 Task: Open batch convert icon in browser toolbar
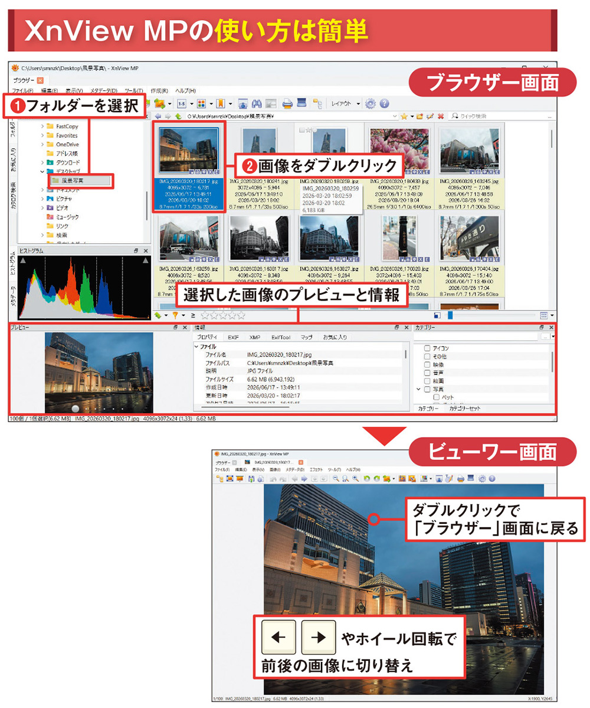point(160,104)
